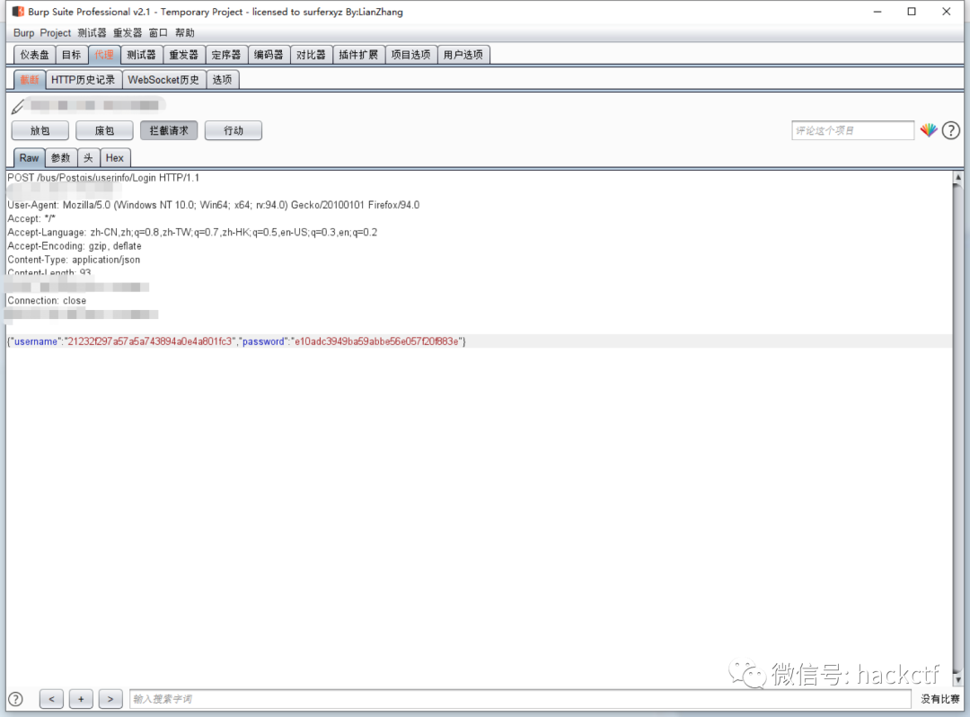Click the POST /bus/Postgis/userinfo/Login request line
The height and width of the screenshot is (717, 970).
pyautogui.click(x=103, y=178)
